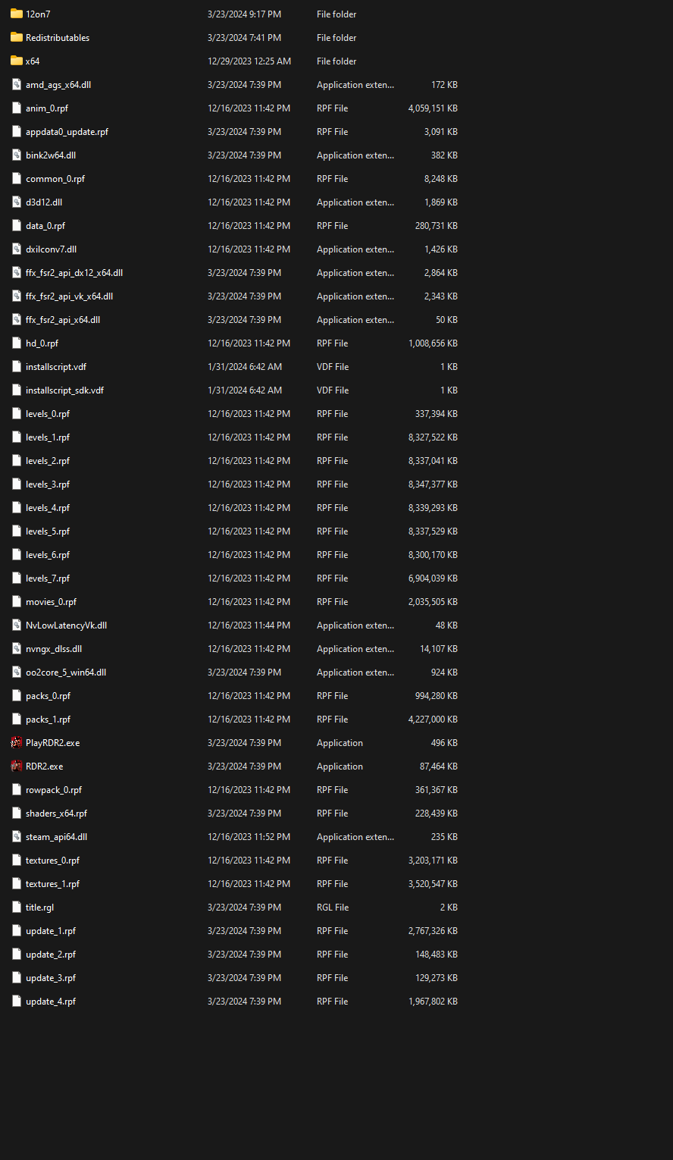Image resolution: width=673 pixels, height=1160 pixels.
Task: Click the steam_api64.dll file icon
Action: tap(17, 836)
